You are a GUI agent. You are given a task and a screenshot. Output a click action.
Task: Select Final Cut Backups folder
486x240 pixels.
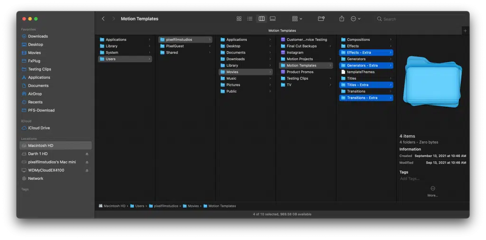point(306,46)
